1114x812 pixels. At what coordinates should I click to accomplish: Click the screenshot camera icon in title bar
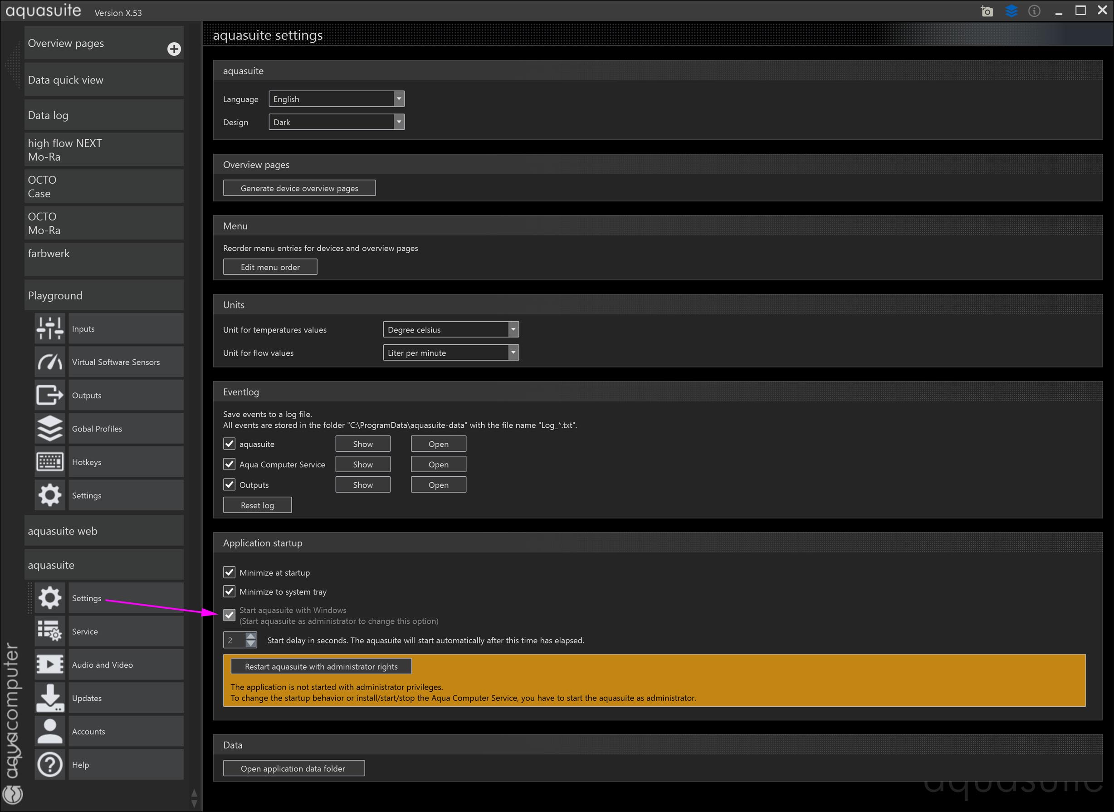986,11
